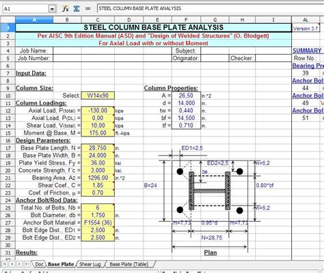This screenshot has width=324, height=273.
Task: Switch to the Shear Lug sheet tab
Action: (x=90, y=264)
